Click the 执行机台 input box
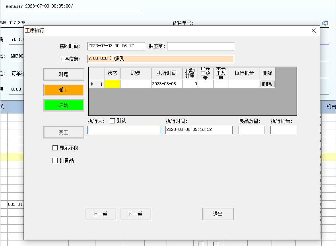The image size is (336, 246). 283,130
